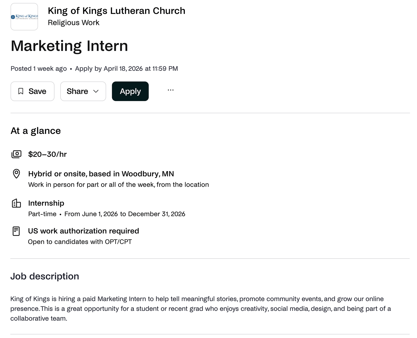The image size is (417, 338).
Task: Click the location pin icon for Woodbury, MN
Action: (16, 174)
